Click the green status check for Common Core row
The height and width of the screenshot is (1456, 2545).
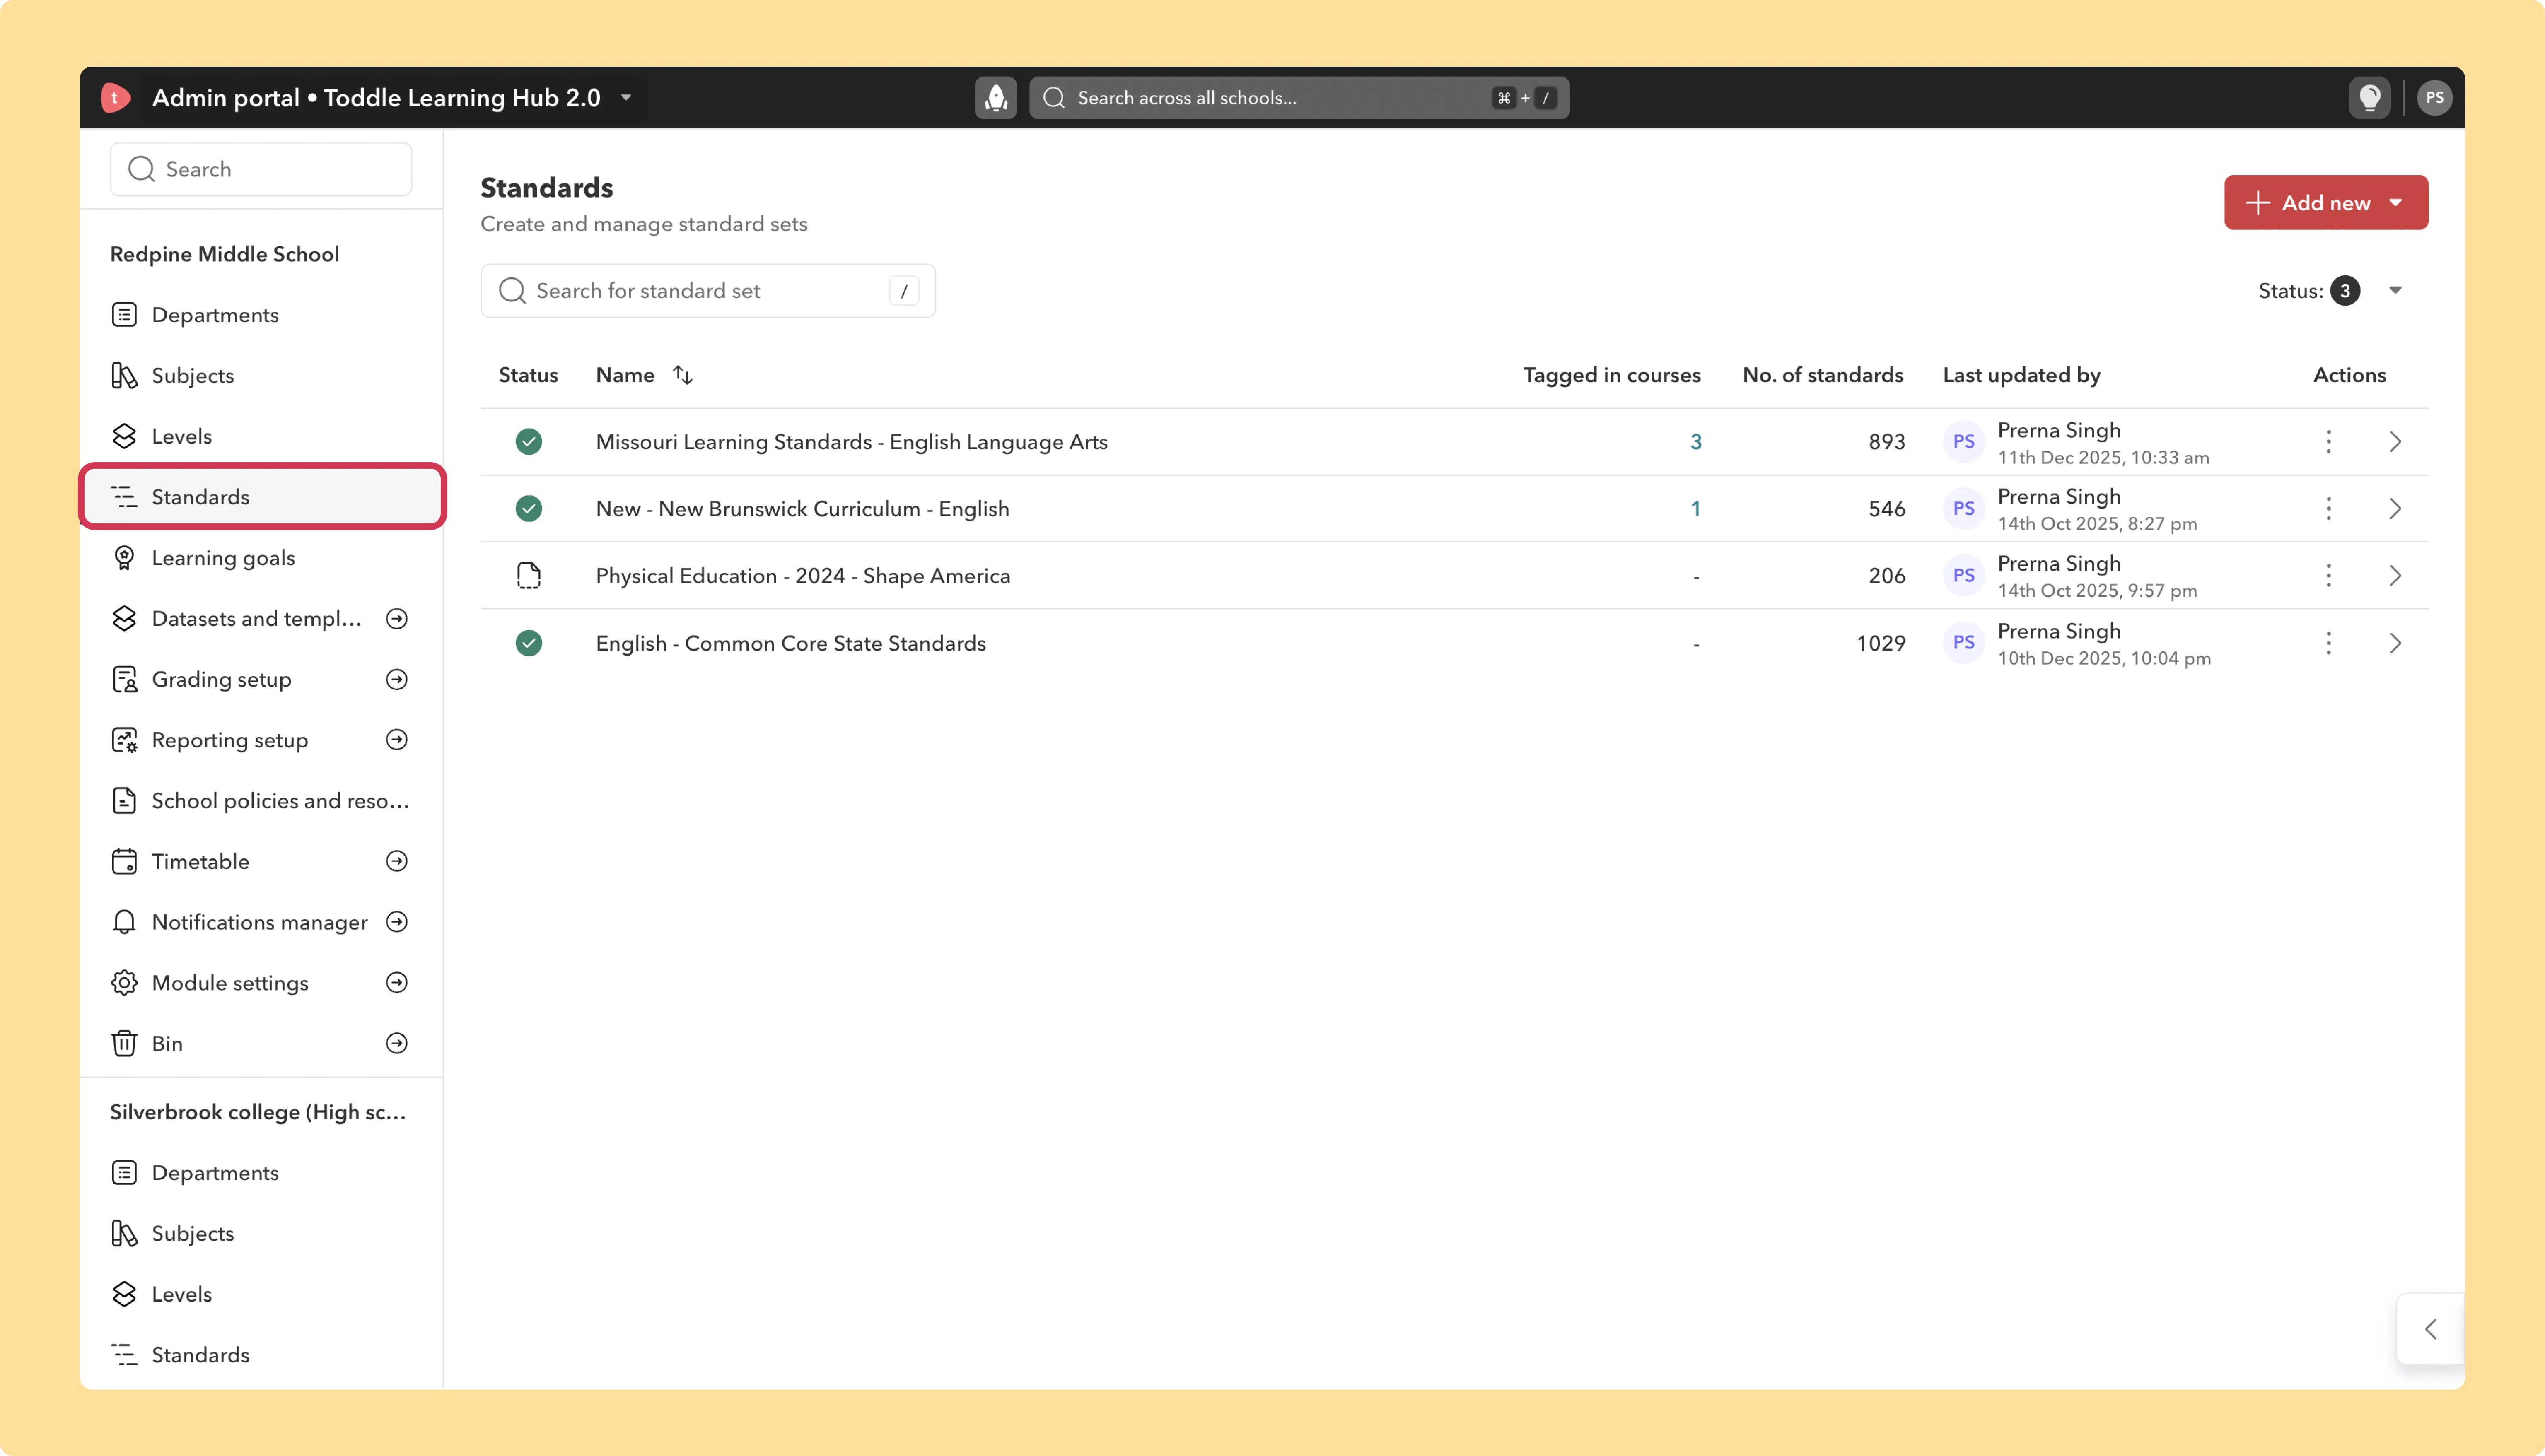(529, 643)
